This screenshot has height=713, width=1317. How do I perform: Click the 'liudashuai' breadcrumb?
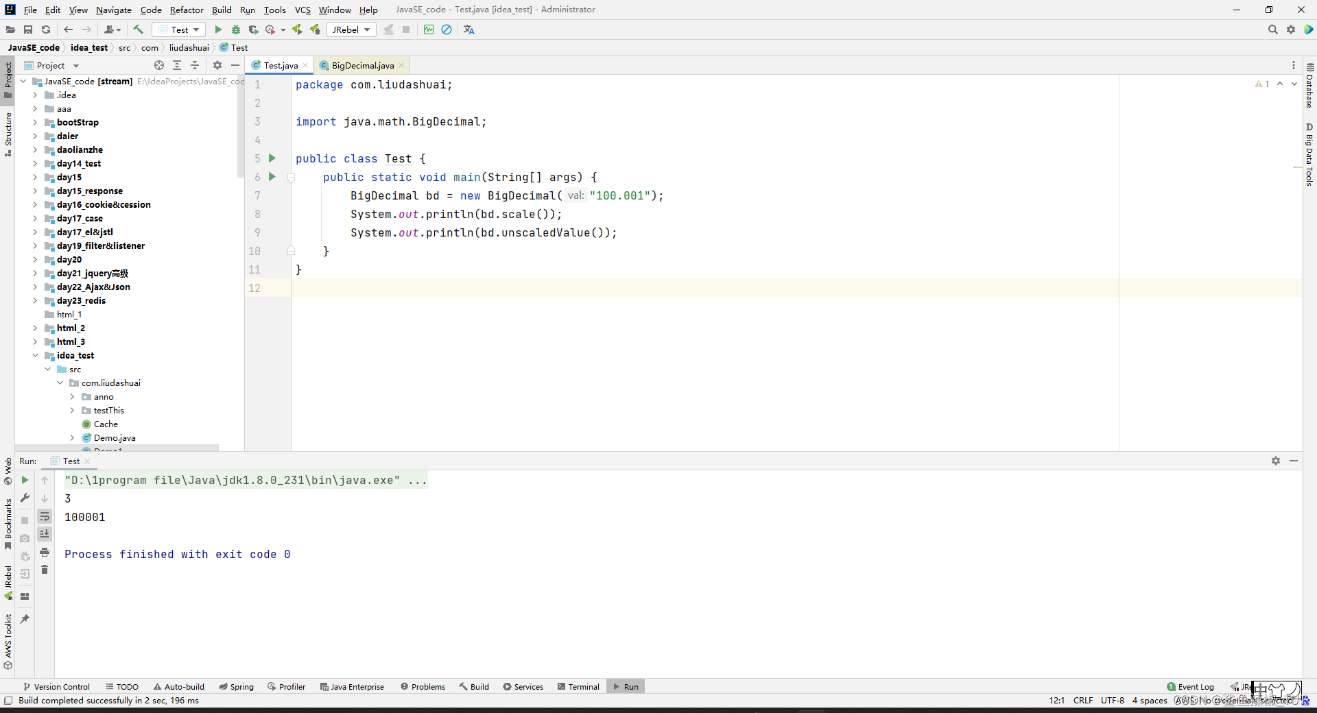tap(189, 47)
